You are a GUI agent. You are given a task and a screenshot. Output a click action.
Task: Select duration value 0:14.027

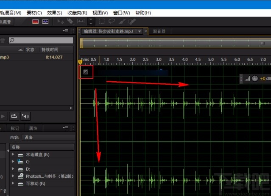(54, 57)
